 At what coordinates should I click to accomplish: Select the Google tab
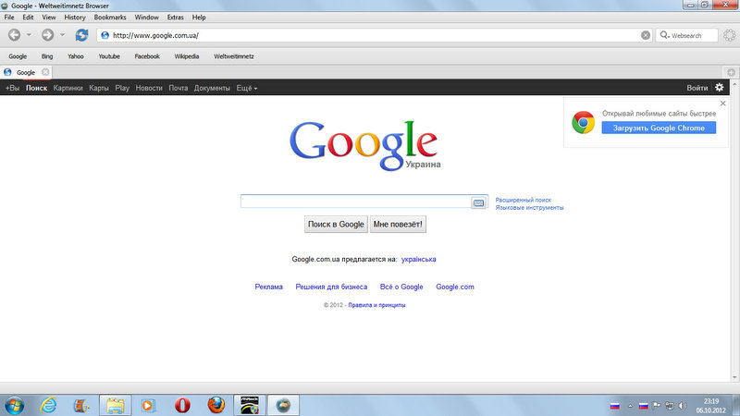pos(26,72)
